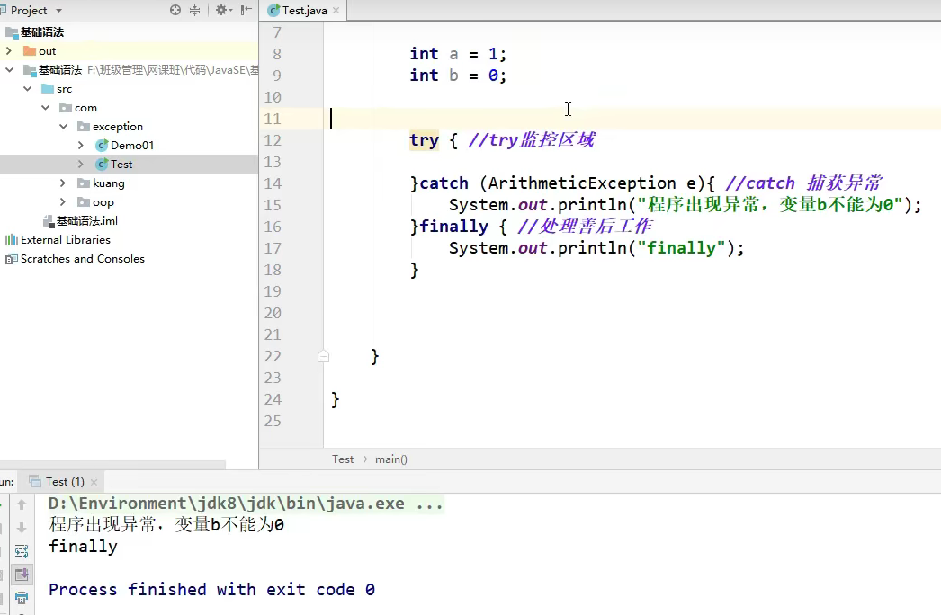Select the 基础语法.iml file
941x615 pixels.
(87, 221)
